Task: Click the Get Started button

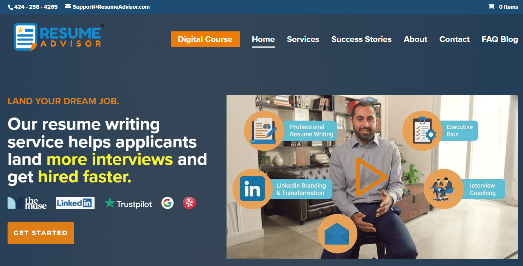Action: pos(41,233)
